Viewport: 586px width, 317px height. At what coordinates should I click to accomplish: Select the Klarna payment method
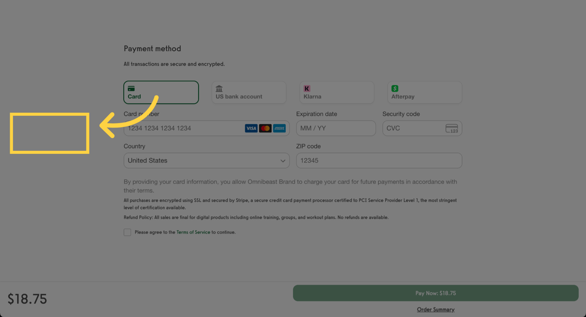[x=336, y=92]
